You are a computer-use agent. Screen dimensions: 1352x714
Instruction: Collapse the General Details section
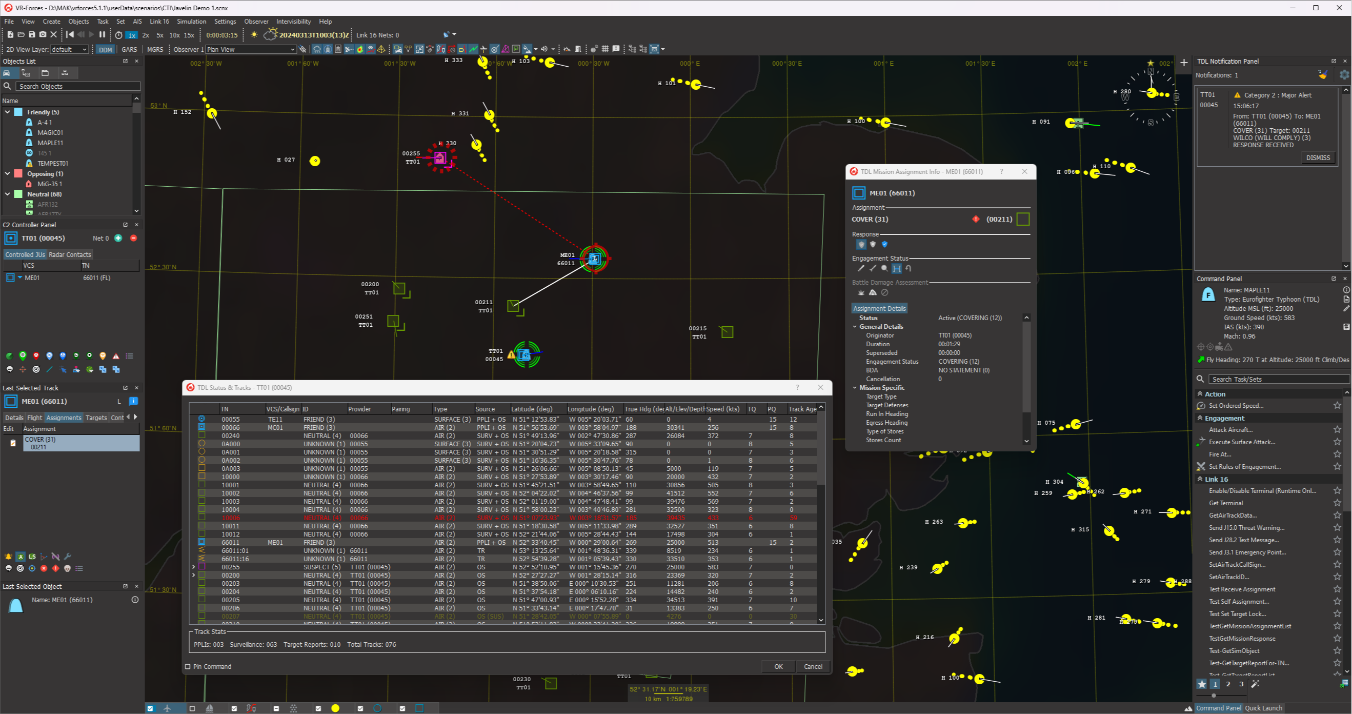tap(855, 327)
